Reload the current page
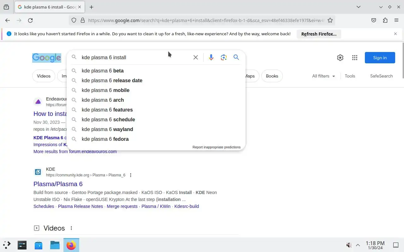The image size is (404, 252). (x=30, y=20)
